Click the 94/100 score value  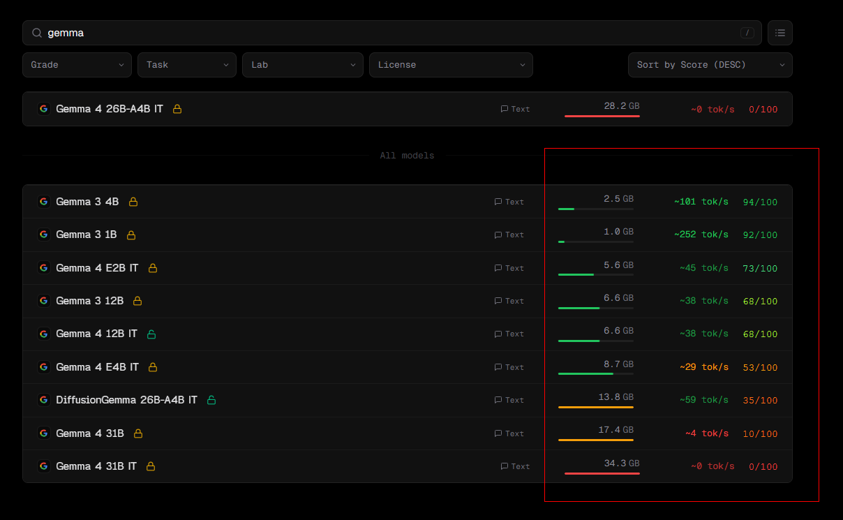[760, 202]
